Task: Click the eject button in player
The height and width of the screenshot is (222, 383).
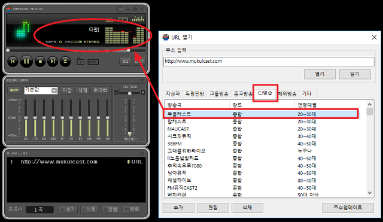Action: click(x=65, y=62)
